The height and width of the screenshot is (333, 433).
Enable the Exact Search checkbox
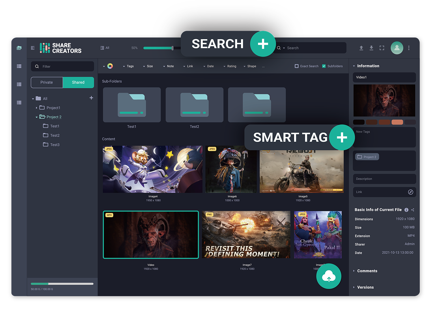point(296,66)
